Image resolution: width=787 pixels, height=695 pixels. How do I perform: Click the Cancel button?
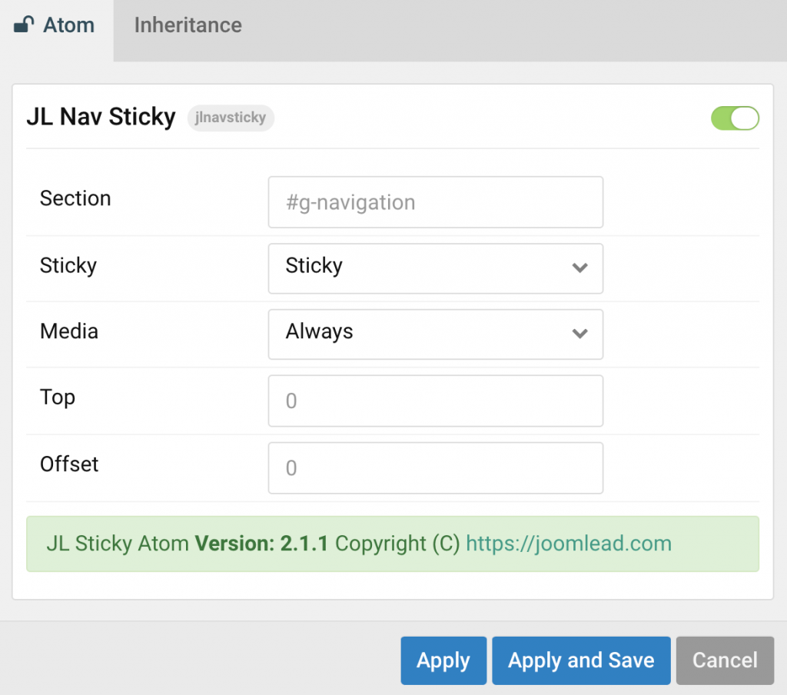(x=723, y=660)
